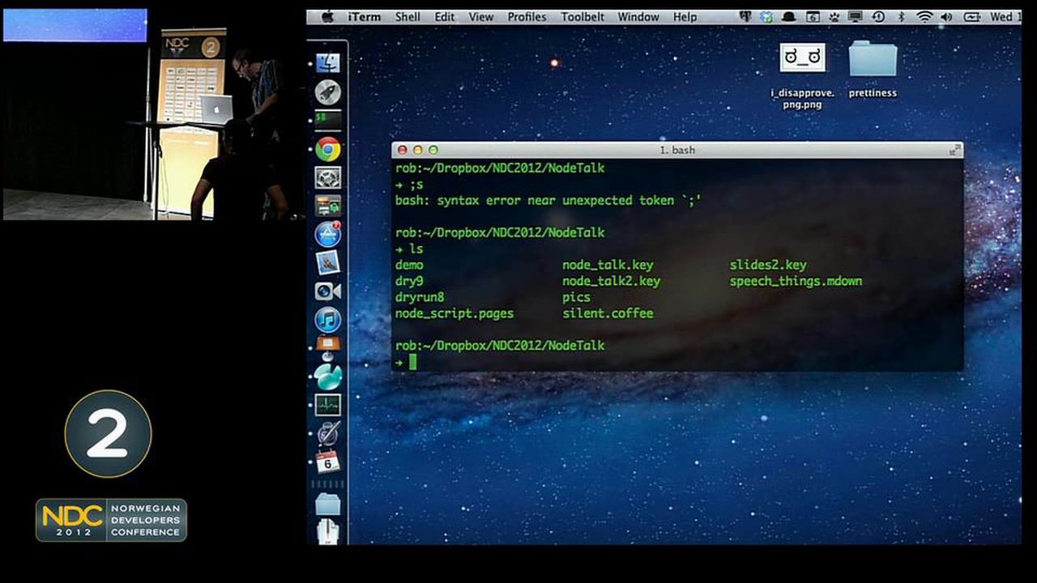Screen dimensions: 1037x583
Task: Open the App Store Dock icon
Action: (x=328, y=234)
